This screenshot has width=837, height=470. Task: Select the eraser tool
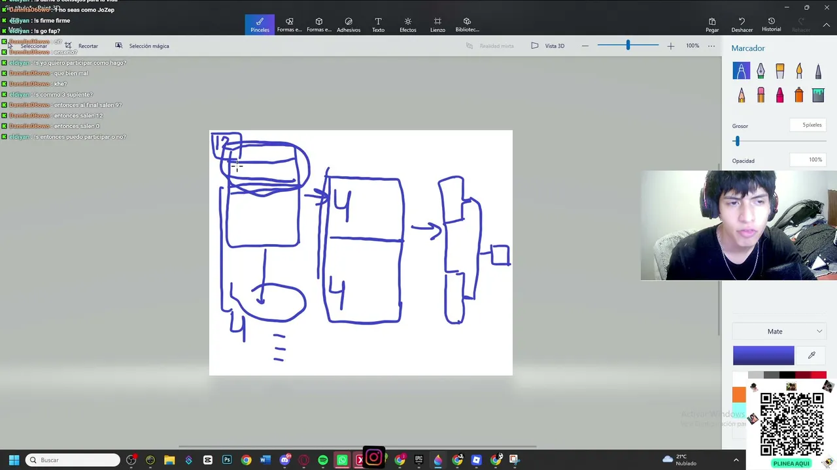pos(760,95)
